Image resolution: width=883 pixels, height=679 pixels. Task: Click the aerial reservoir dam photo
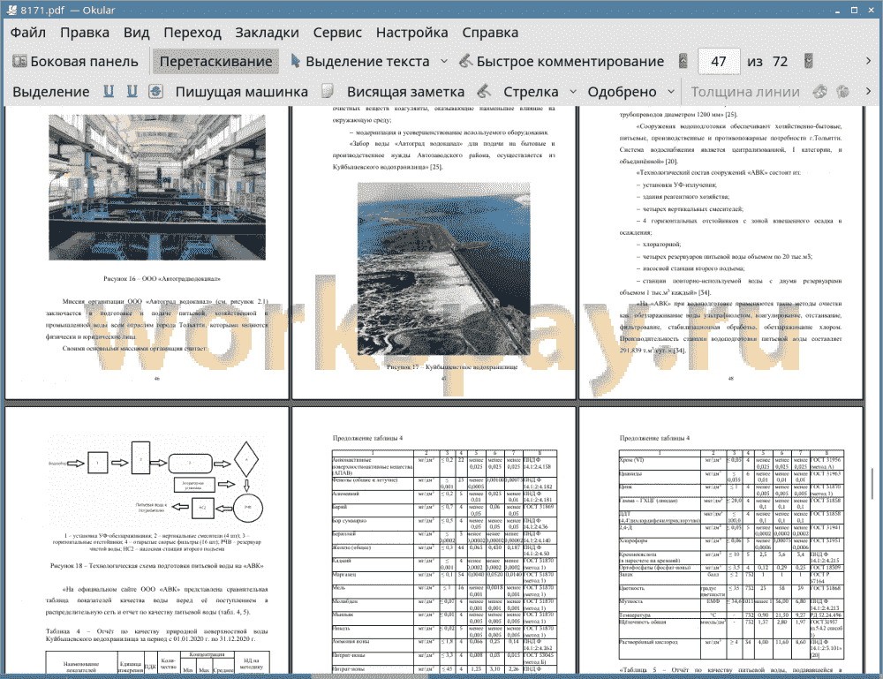444,268
